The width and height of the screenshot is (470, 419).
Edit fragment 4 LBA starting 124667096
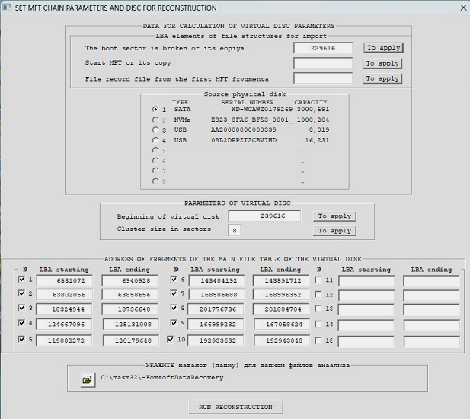pyautogui.click(x=64, y=325)
